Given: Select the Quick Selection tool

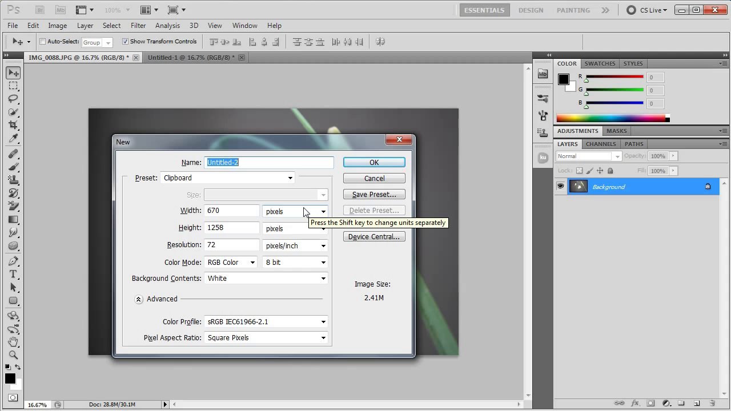Looking at the screenshot, I should 14,112.
